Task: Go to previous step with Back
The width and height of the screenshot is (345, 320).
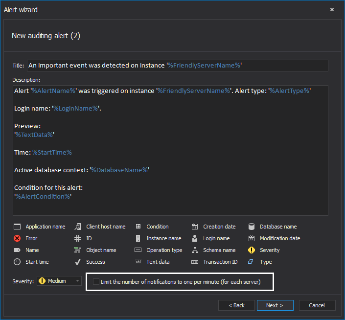Action: [236, 305]
